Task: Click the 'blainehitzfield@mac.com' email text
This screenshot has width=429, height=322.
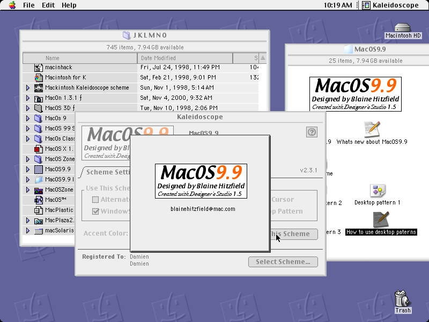Action: coord(203,209)
